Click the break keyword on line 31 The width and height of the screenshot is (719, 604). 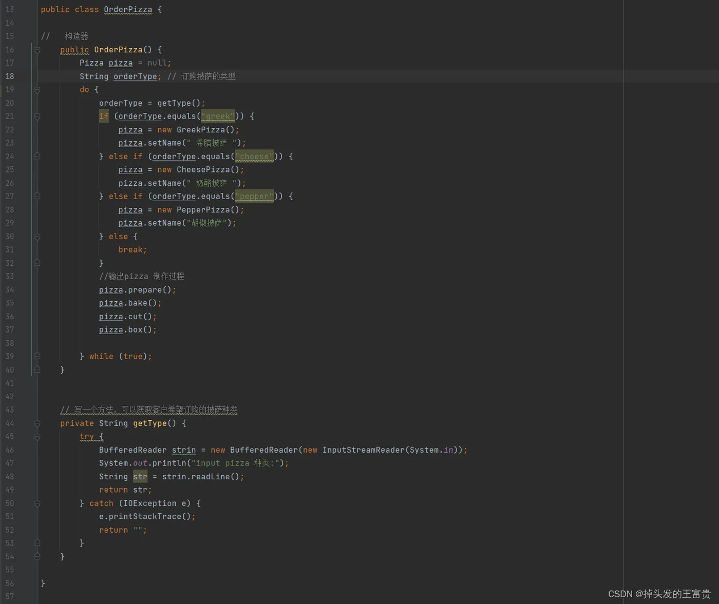tap(130, 250)
